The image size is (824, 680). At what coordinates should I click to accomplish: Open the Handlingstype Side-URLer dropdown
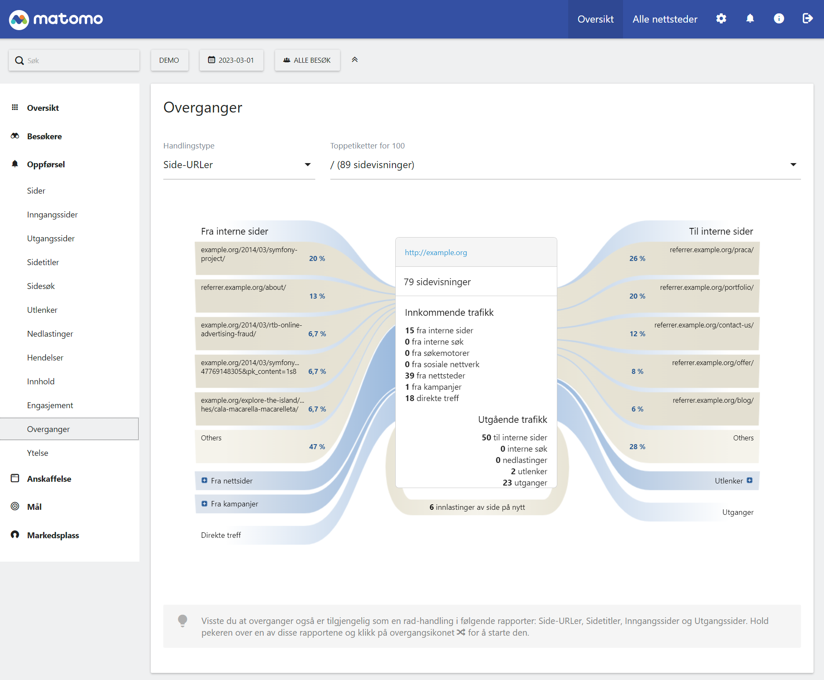(x=239, y=165)
